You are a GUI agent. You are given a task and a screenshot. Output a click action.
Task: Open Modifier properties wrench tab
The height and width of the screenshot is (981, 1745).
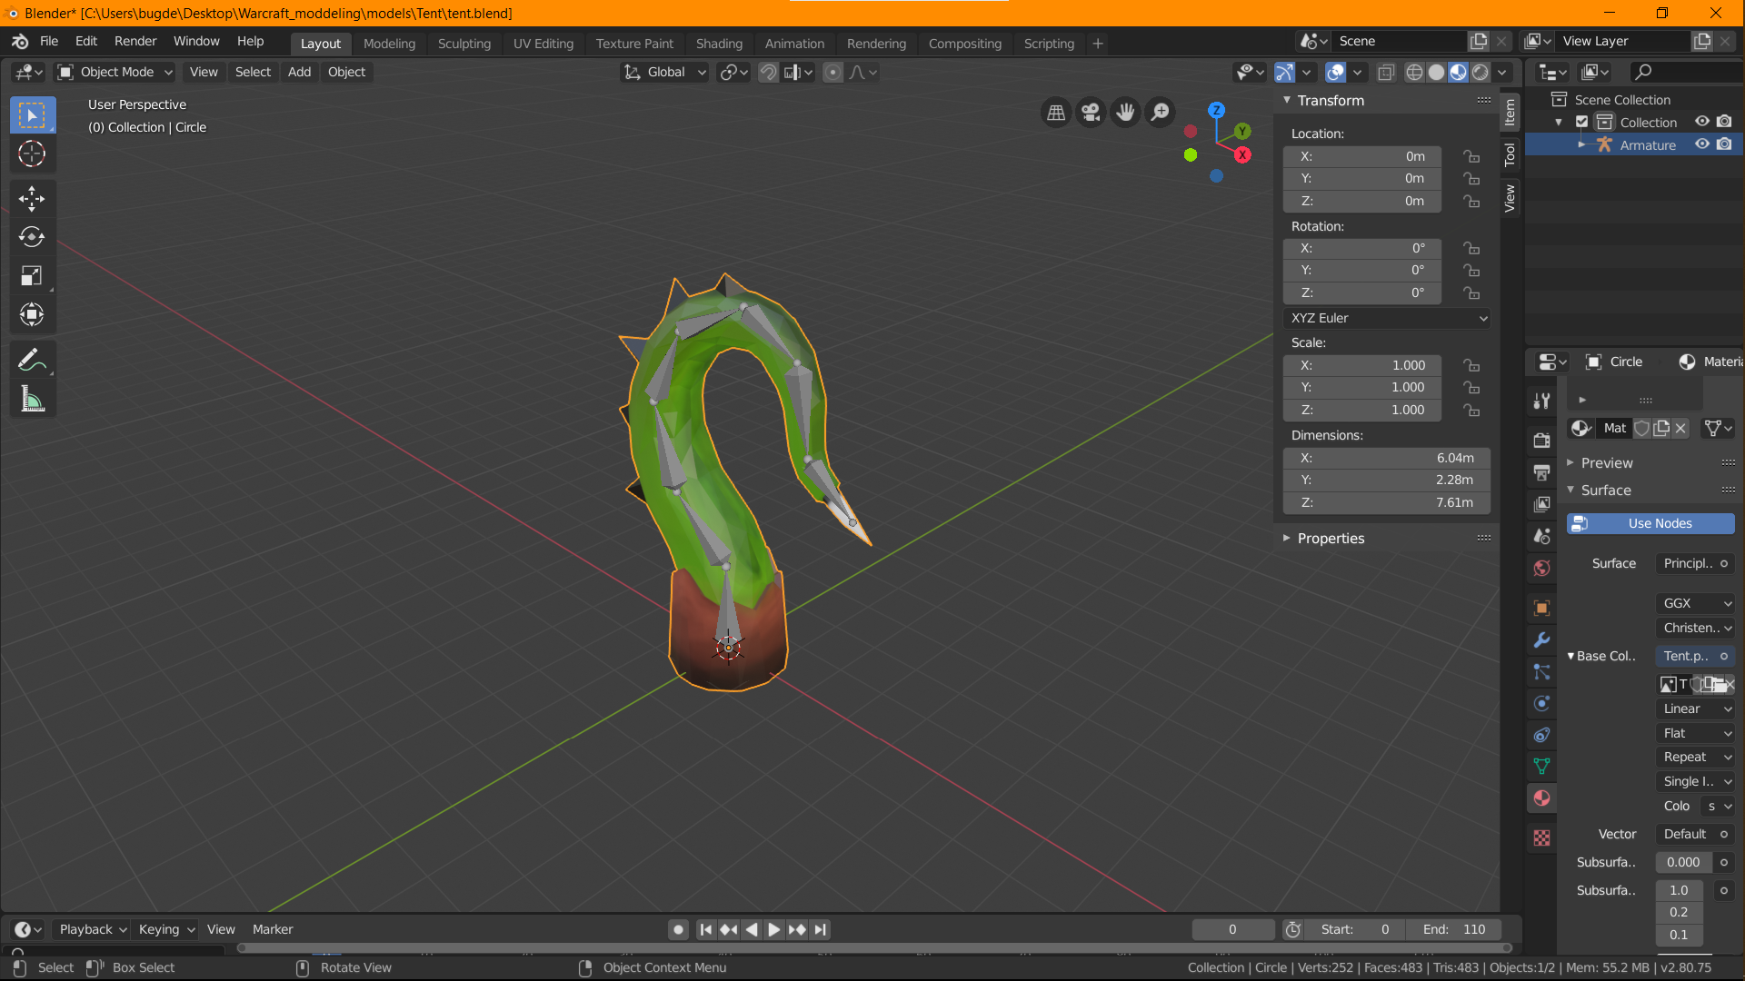[1541, 639]
